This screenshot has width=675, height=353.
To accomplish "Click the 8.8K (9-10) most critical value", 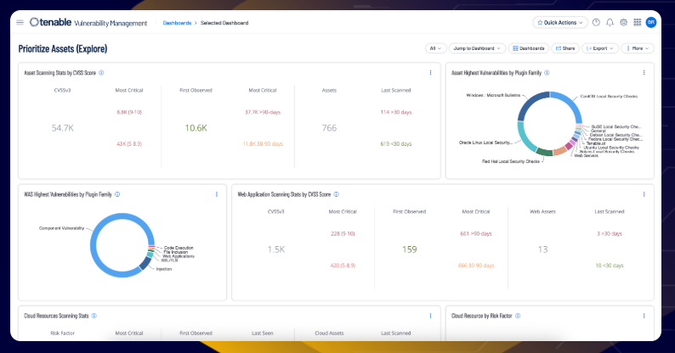I will coord(131,112).
